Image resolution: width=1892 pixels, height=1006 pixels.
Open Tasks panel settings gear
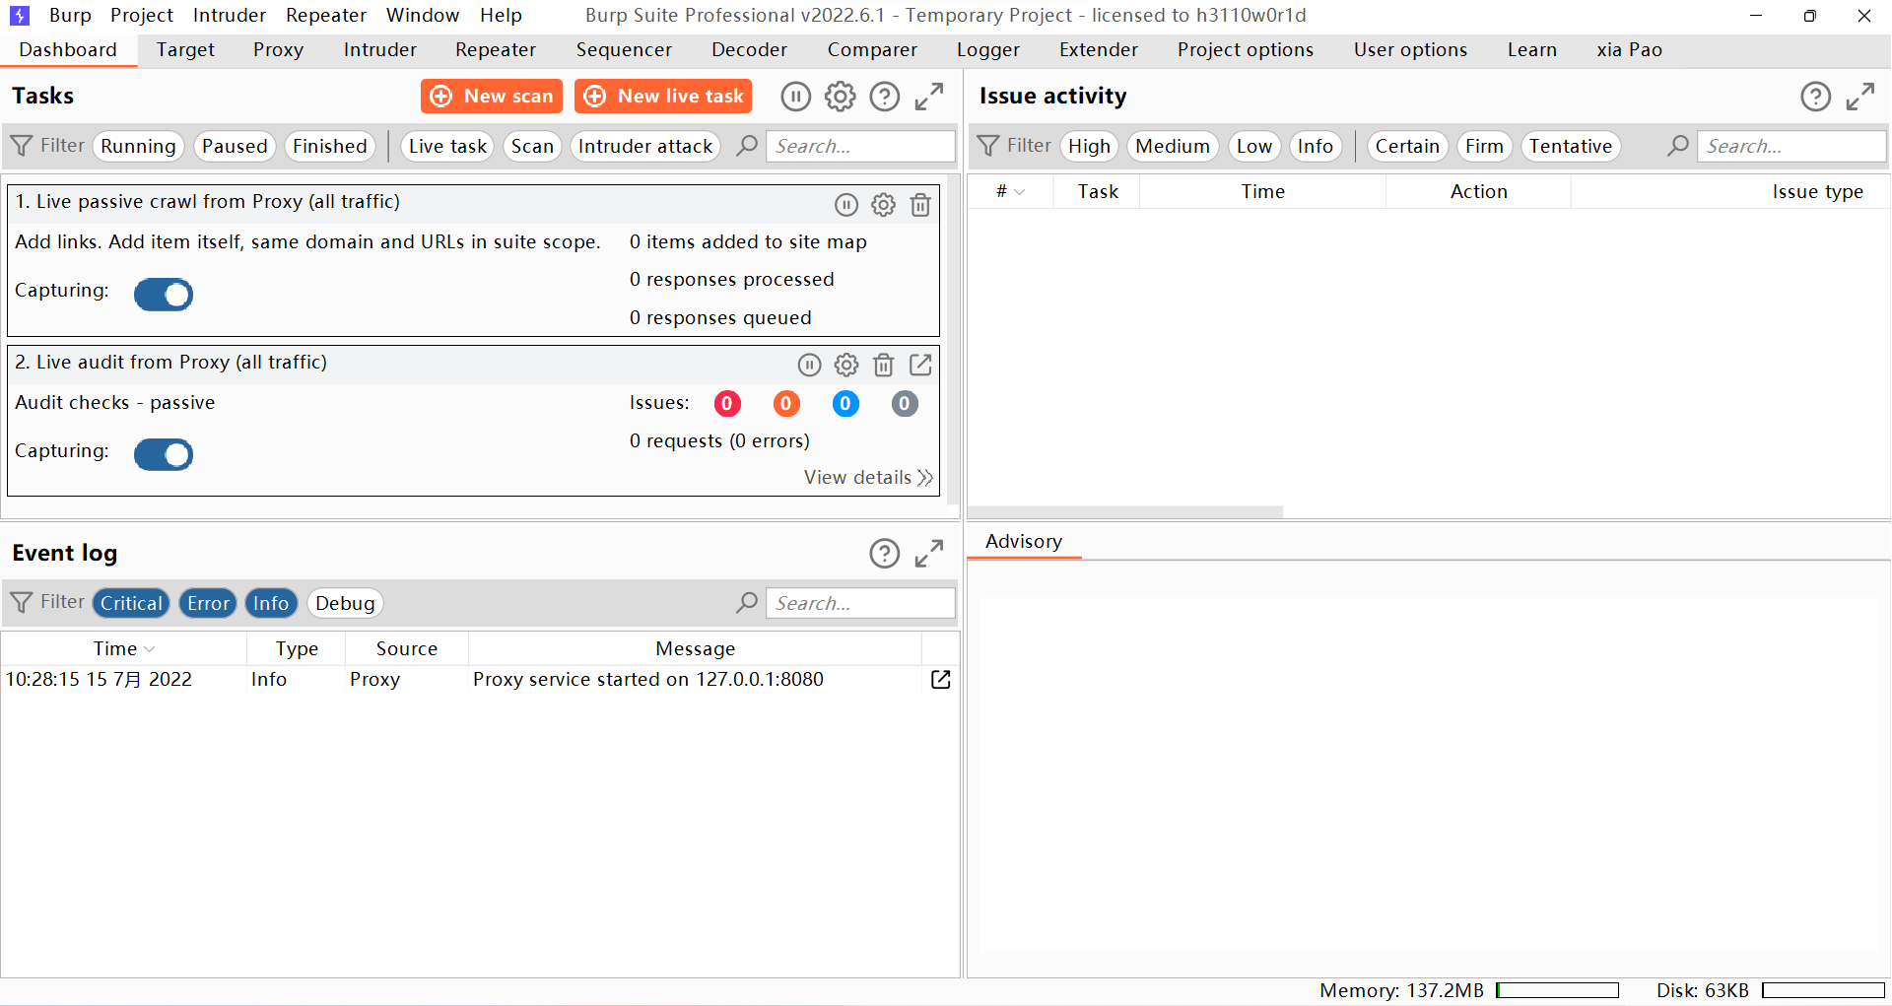coord(840,97)
